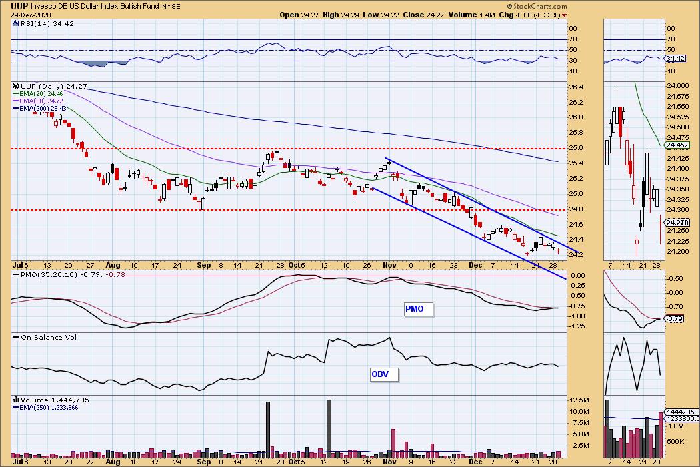700x467 pixels.
Task: Click the red down-arrow beside Chg value
Action: [565, 15]
